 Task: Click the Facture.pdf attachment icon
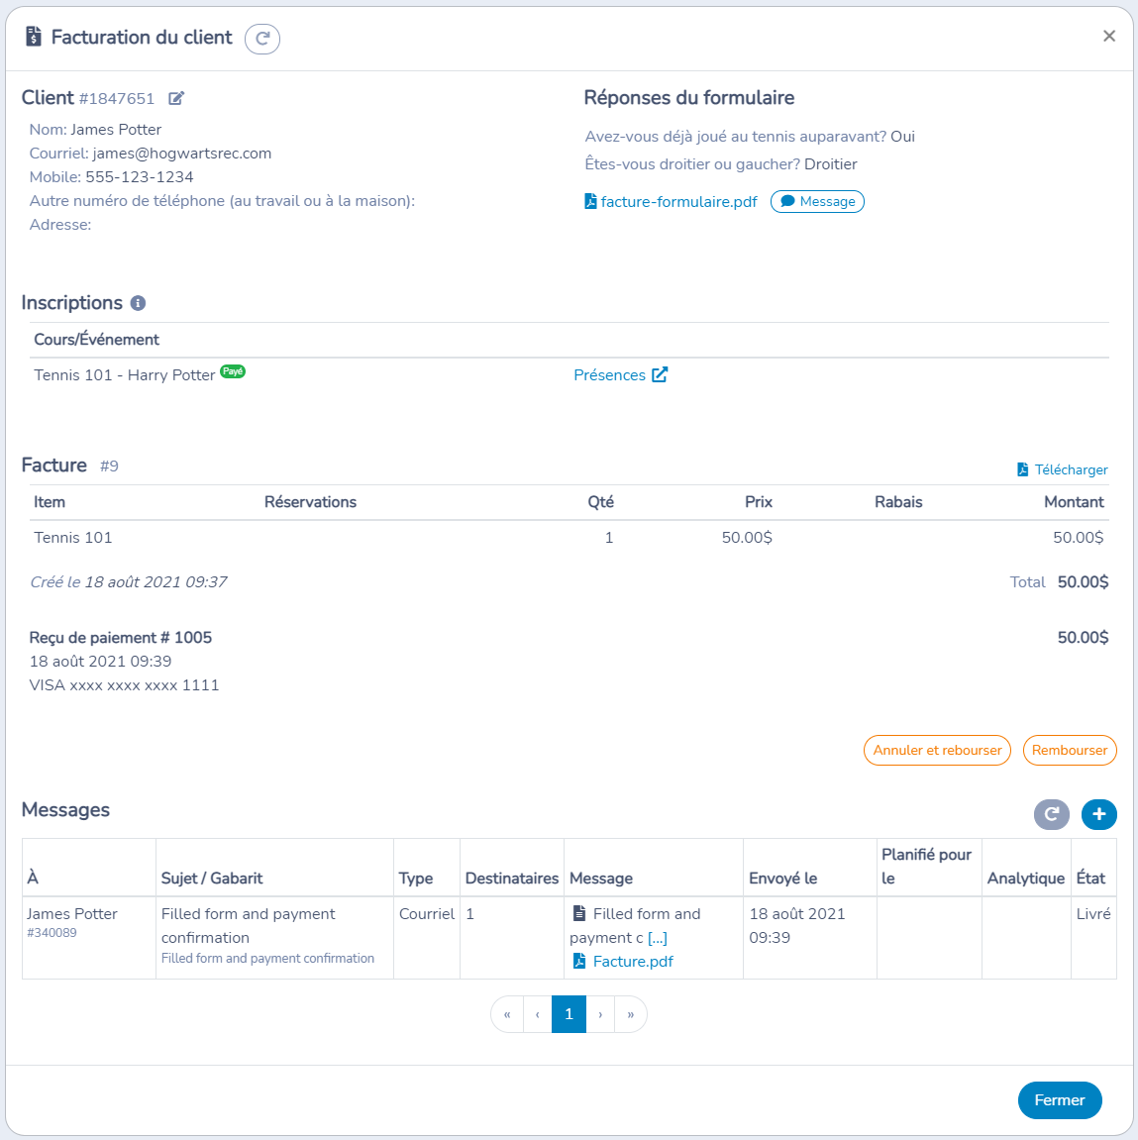coord(579,961)
